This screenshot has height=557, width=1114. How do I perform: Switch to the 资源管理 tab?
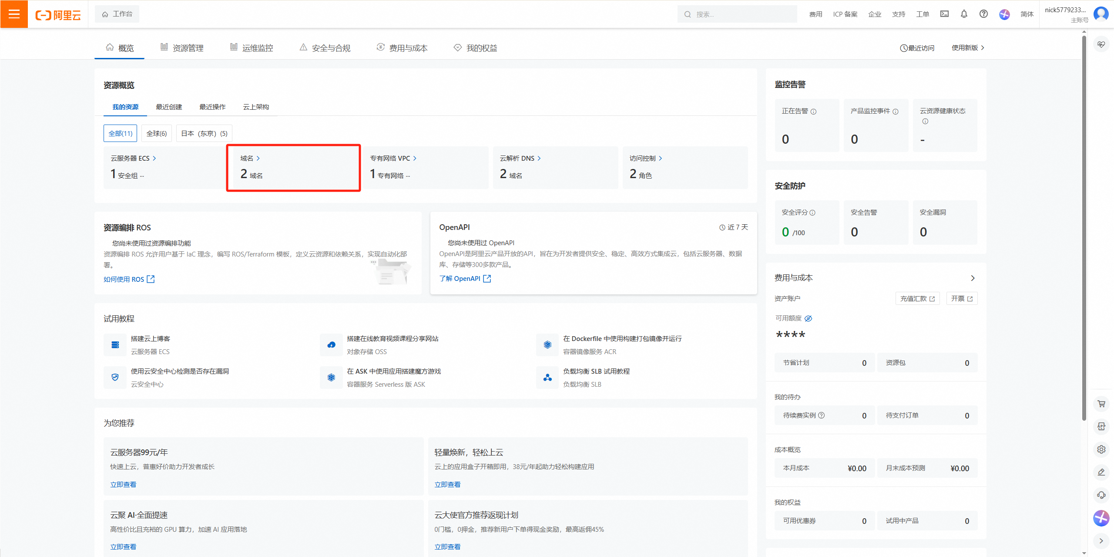point(188,48)
